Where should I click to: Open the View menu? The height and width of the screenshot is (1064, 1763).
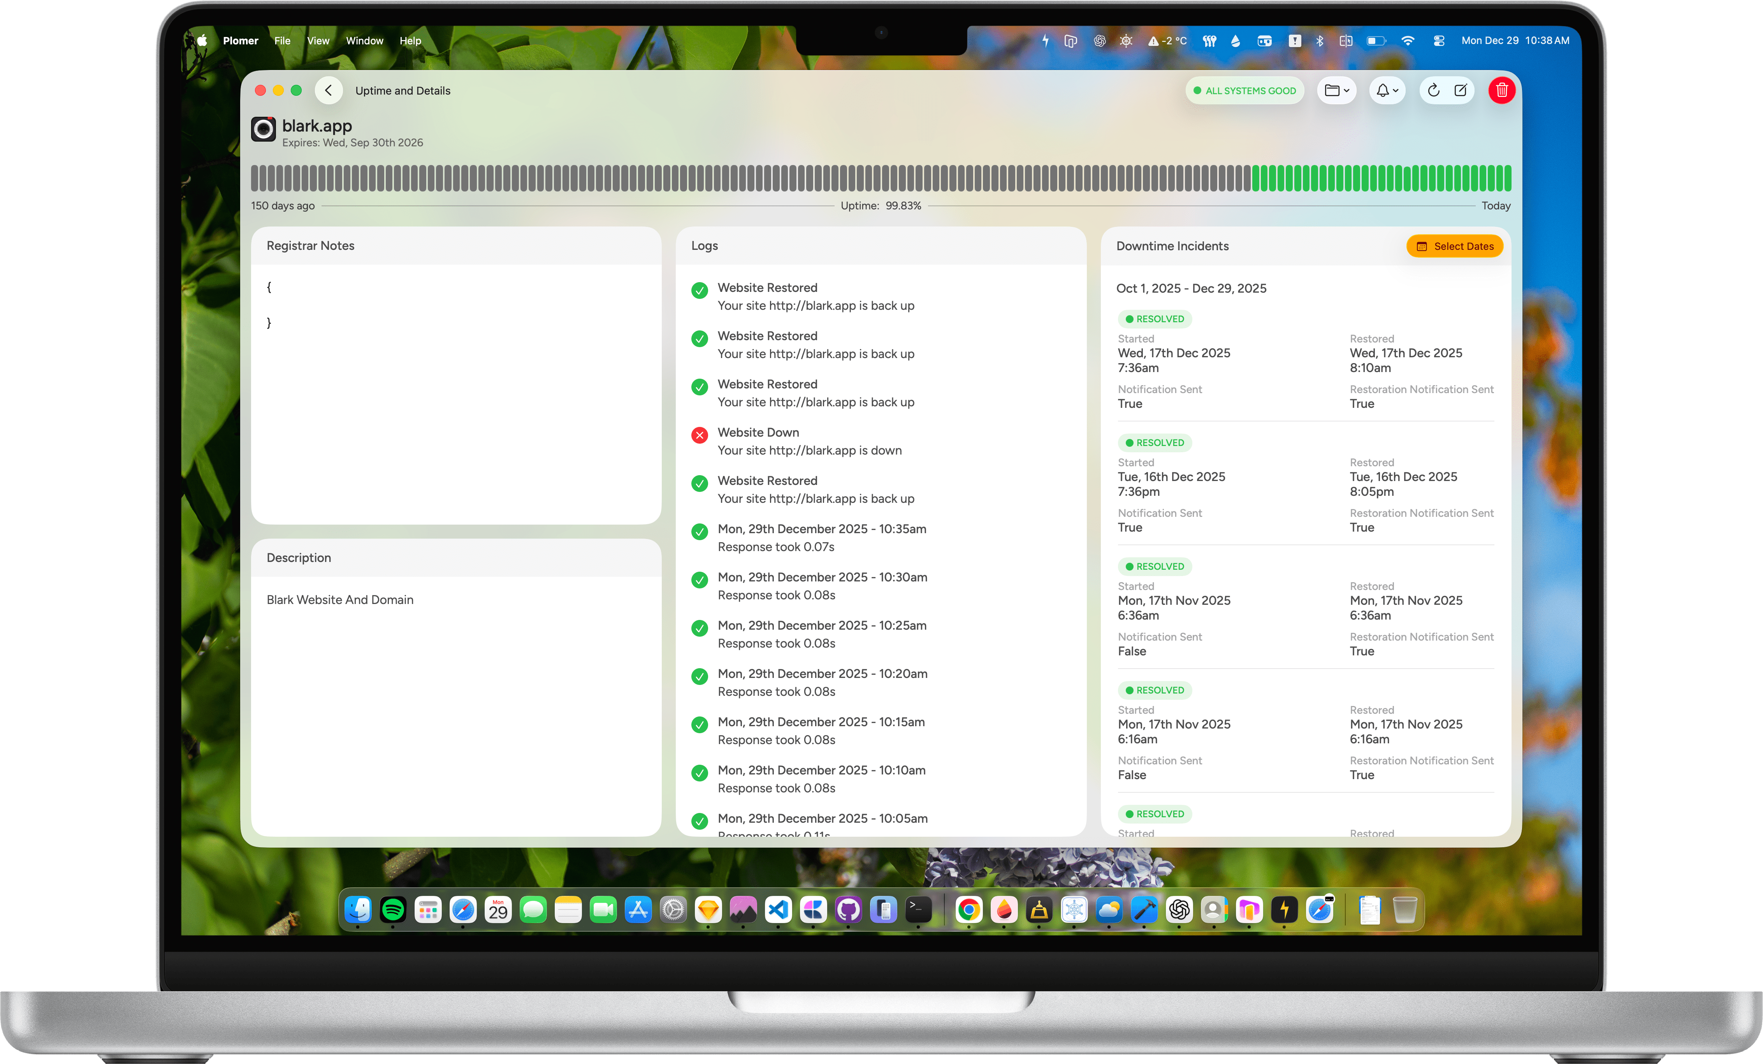click(318, 41)
